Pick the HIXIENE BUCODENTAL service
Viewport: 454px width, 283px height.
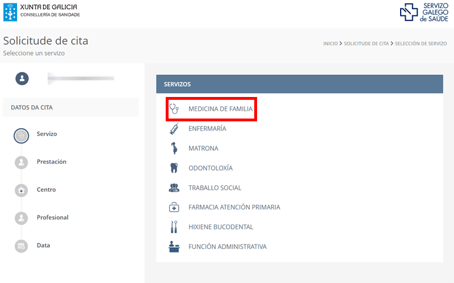point(221,227)
